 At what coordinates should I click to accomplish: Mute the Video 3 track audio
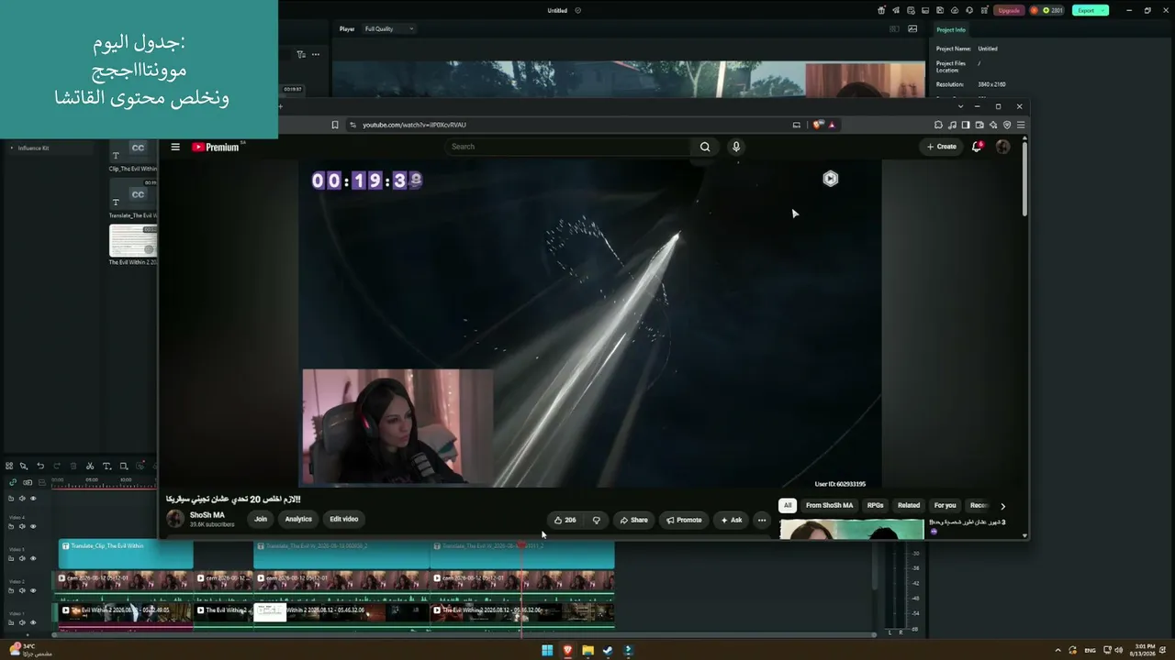coord(22,558)
